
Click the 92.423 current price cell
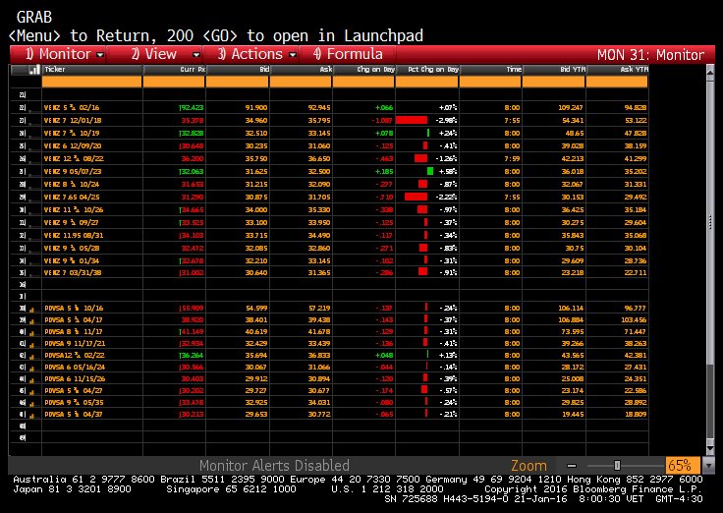tap(192, 108)
